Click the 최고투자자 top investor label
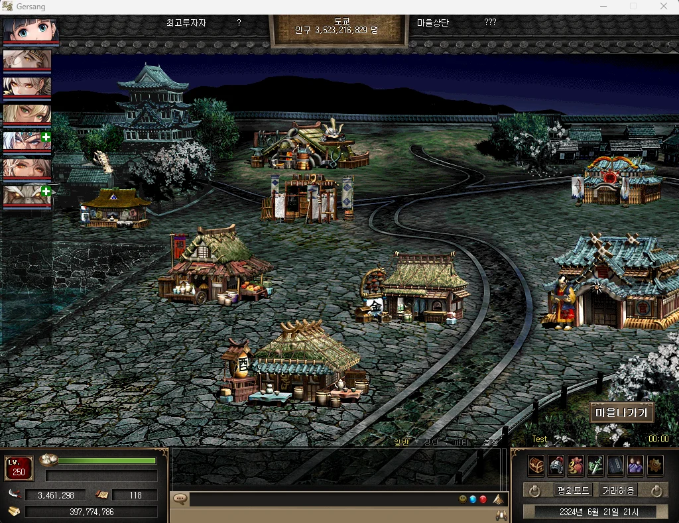 click(x=186, y=23)
